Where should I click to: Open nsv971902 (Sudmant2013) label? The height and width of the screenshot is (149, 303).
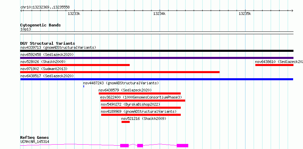[x=44, y=69]
